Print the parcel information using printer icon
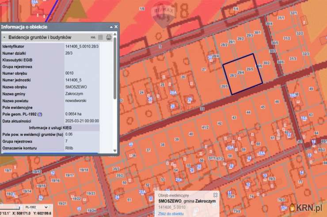The height and width of the screenshot is (217, 327). pos(109,37)
